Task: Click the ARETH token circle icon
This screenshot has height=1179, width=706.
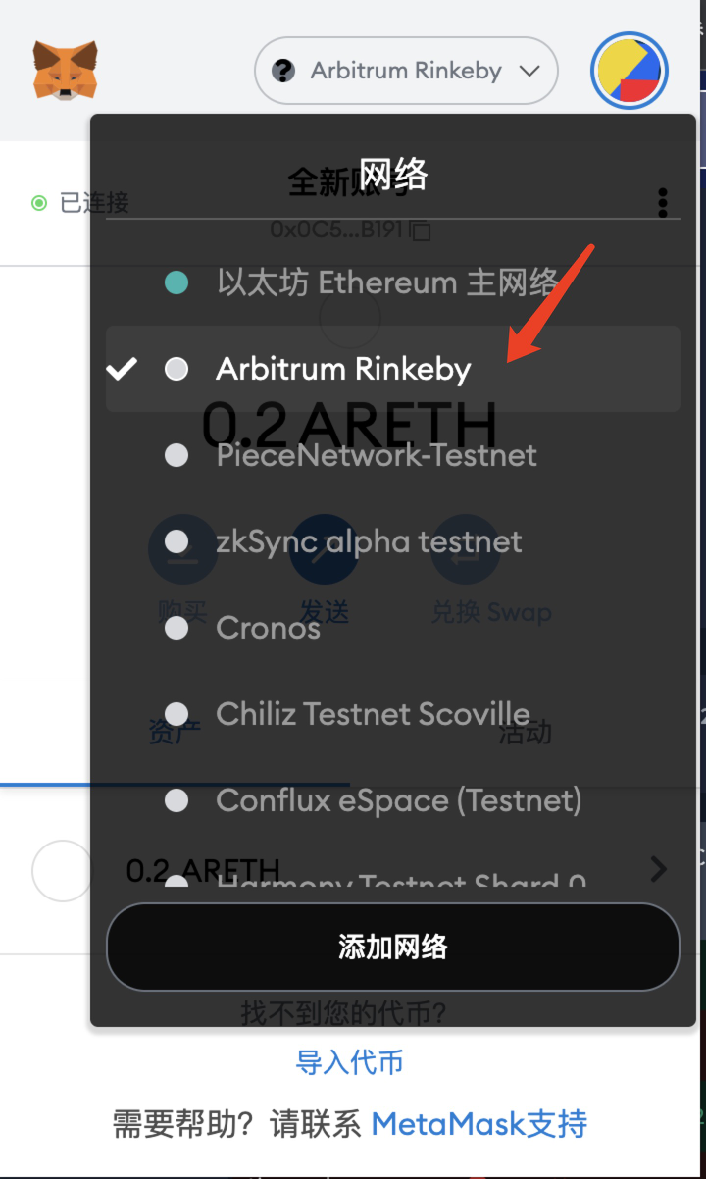Action: 62,870
